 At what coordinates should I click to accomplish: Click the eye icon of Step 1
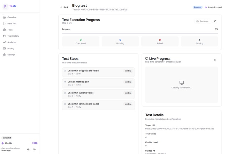65,71
